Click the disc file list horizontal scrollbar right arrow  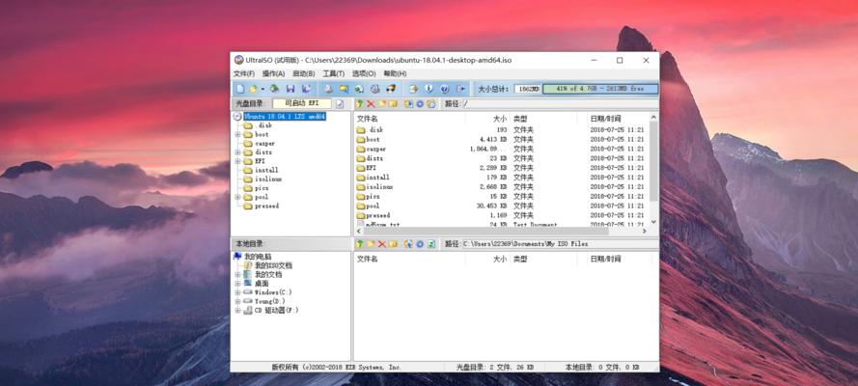coord(645,232)
